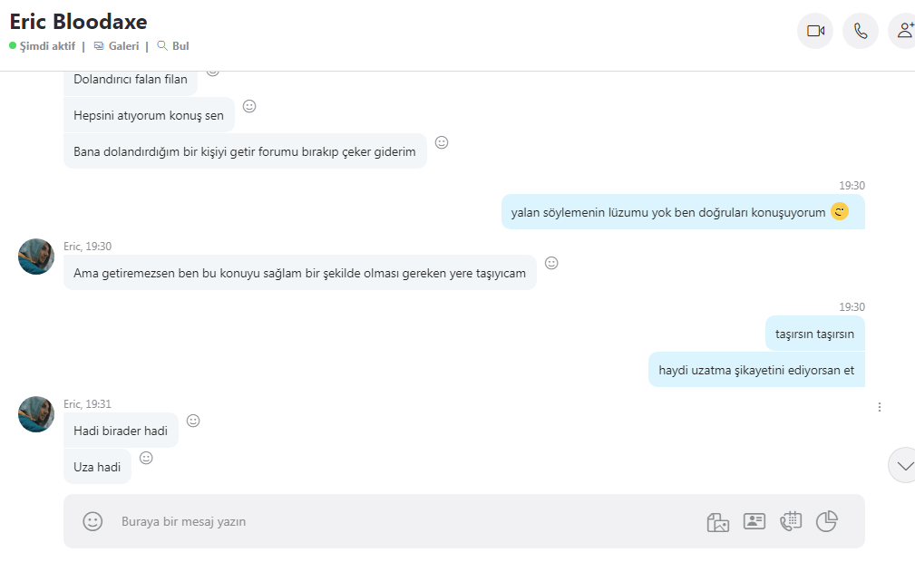Image resolution: width=915 pixels, height=562 pixels.
Task: Open the Eric Bloodaxe conversation title
Action: pos(78,22)
